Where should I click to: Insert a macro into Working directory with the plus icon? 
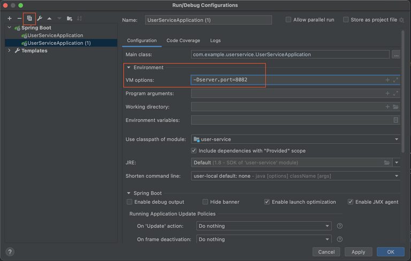pos(387,106)
